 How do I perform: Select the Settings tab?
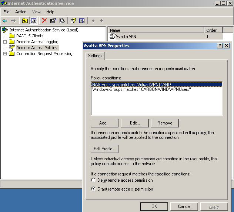pyautogui.click(x=95, y=56)
